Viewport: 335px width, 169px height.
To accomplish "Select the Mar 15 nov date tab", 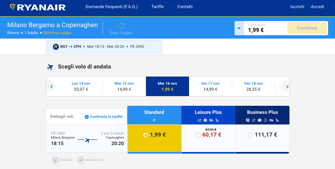I will click(124, 86).
